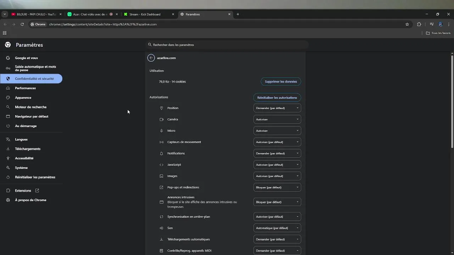The height and width of the screenshot is (255, 454).
Task: Click the new tab plus button
Action: click(238, 15)
